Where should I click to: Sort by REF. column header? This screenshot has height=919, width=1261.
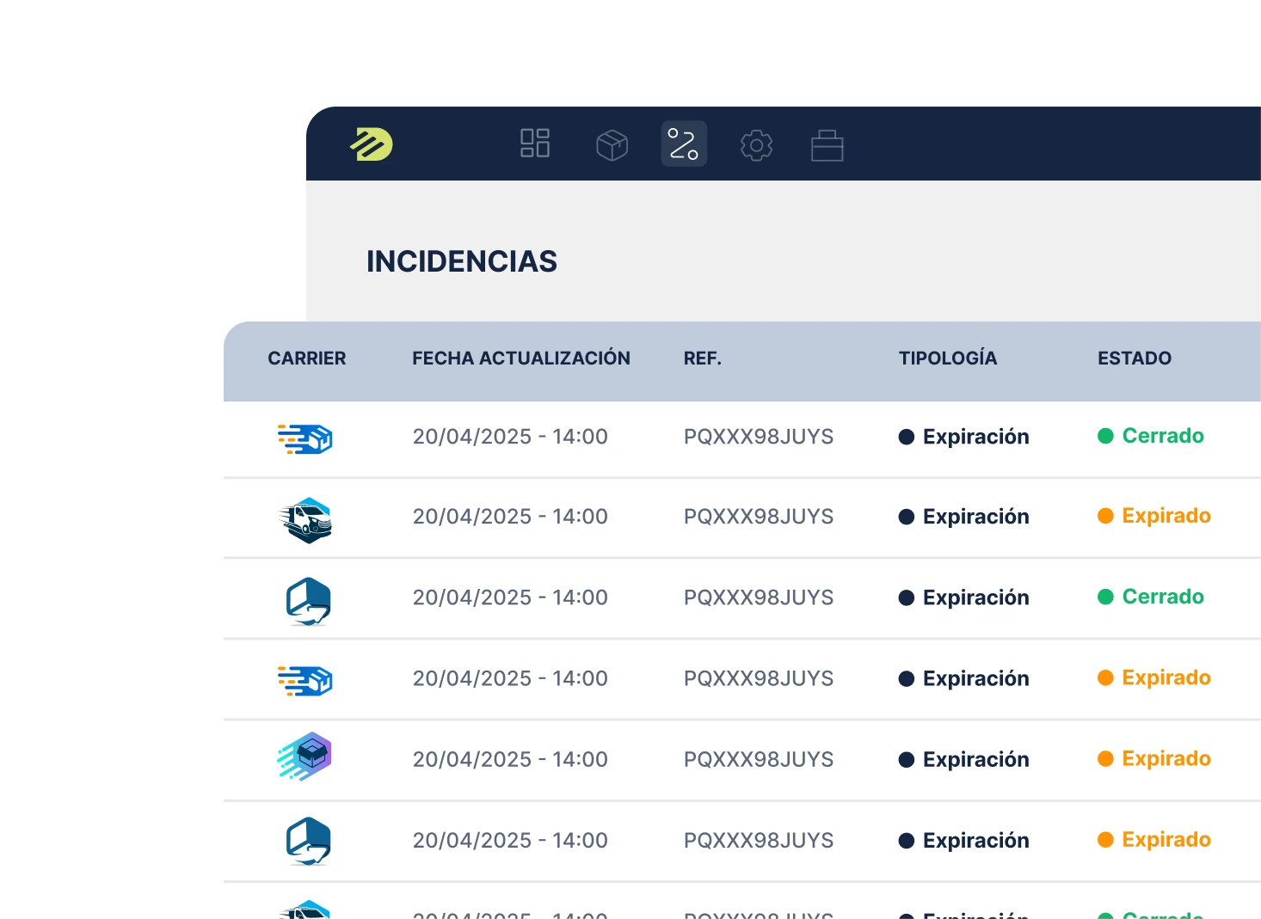click(x=702, y=358)
